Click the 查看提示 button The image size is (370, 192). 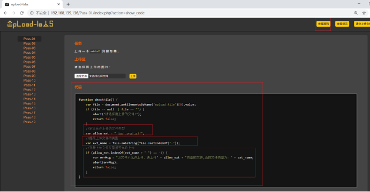[x=342, y=24]
